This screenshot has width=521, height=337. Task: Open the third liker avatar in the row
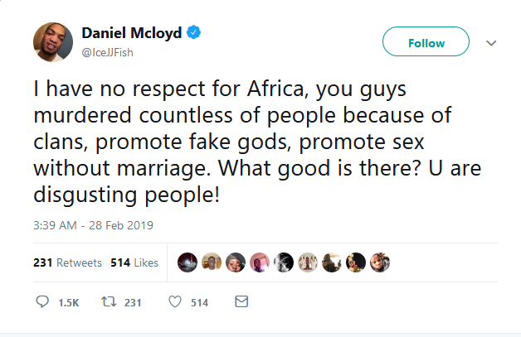click(236, 262)
